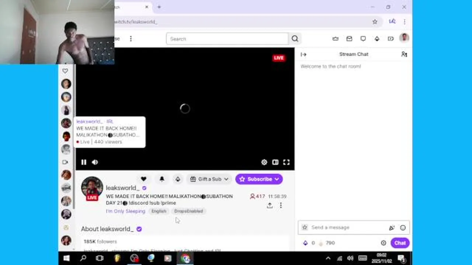Image resolution: width=472 pixels, height=265 pixels.
Task: Bookmark this page with star icon
Action: pyautogui.click(x=375, y=22)
